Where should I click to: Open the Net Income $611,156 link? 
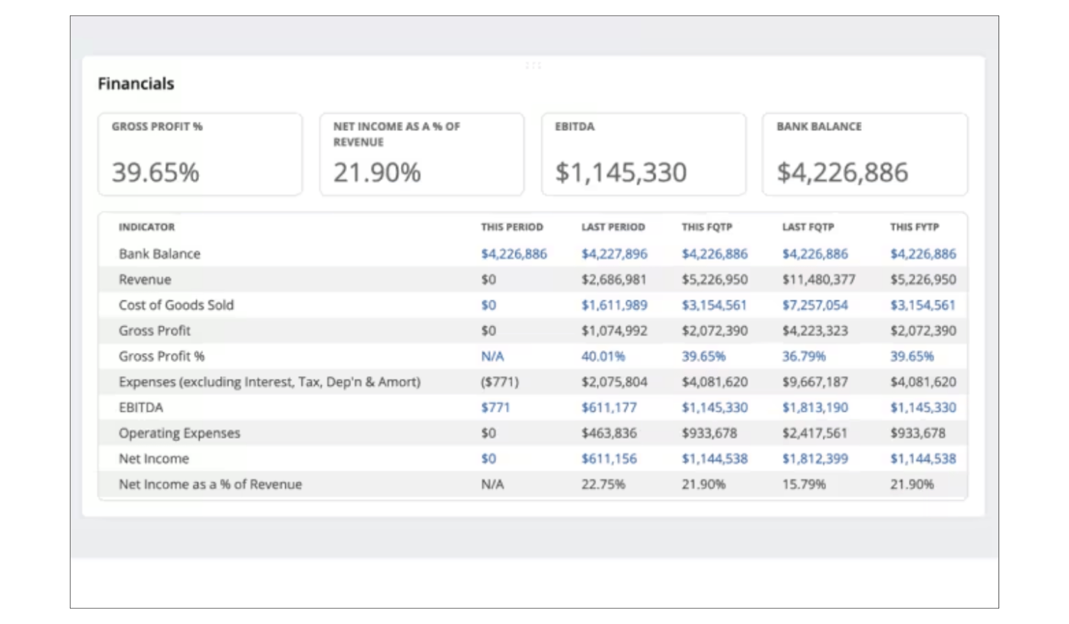[610, 458]
